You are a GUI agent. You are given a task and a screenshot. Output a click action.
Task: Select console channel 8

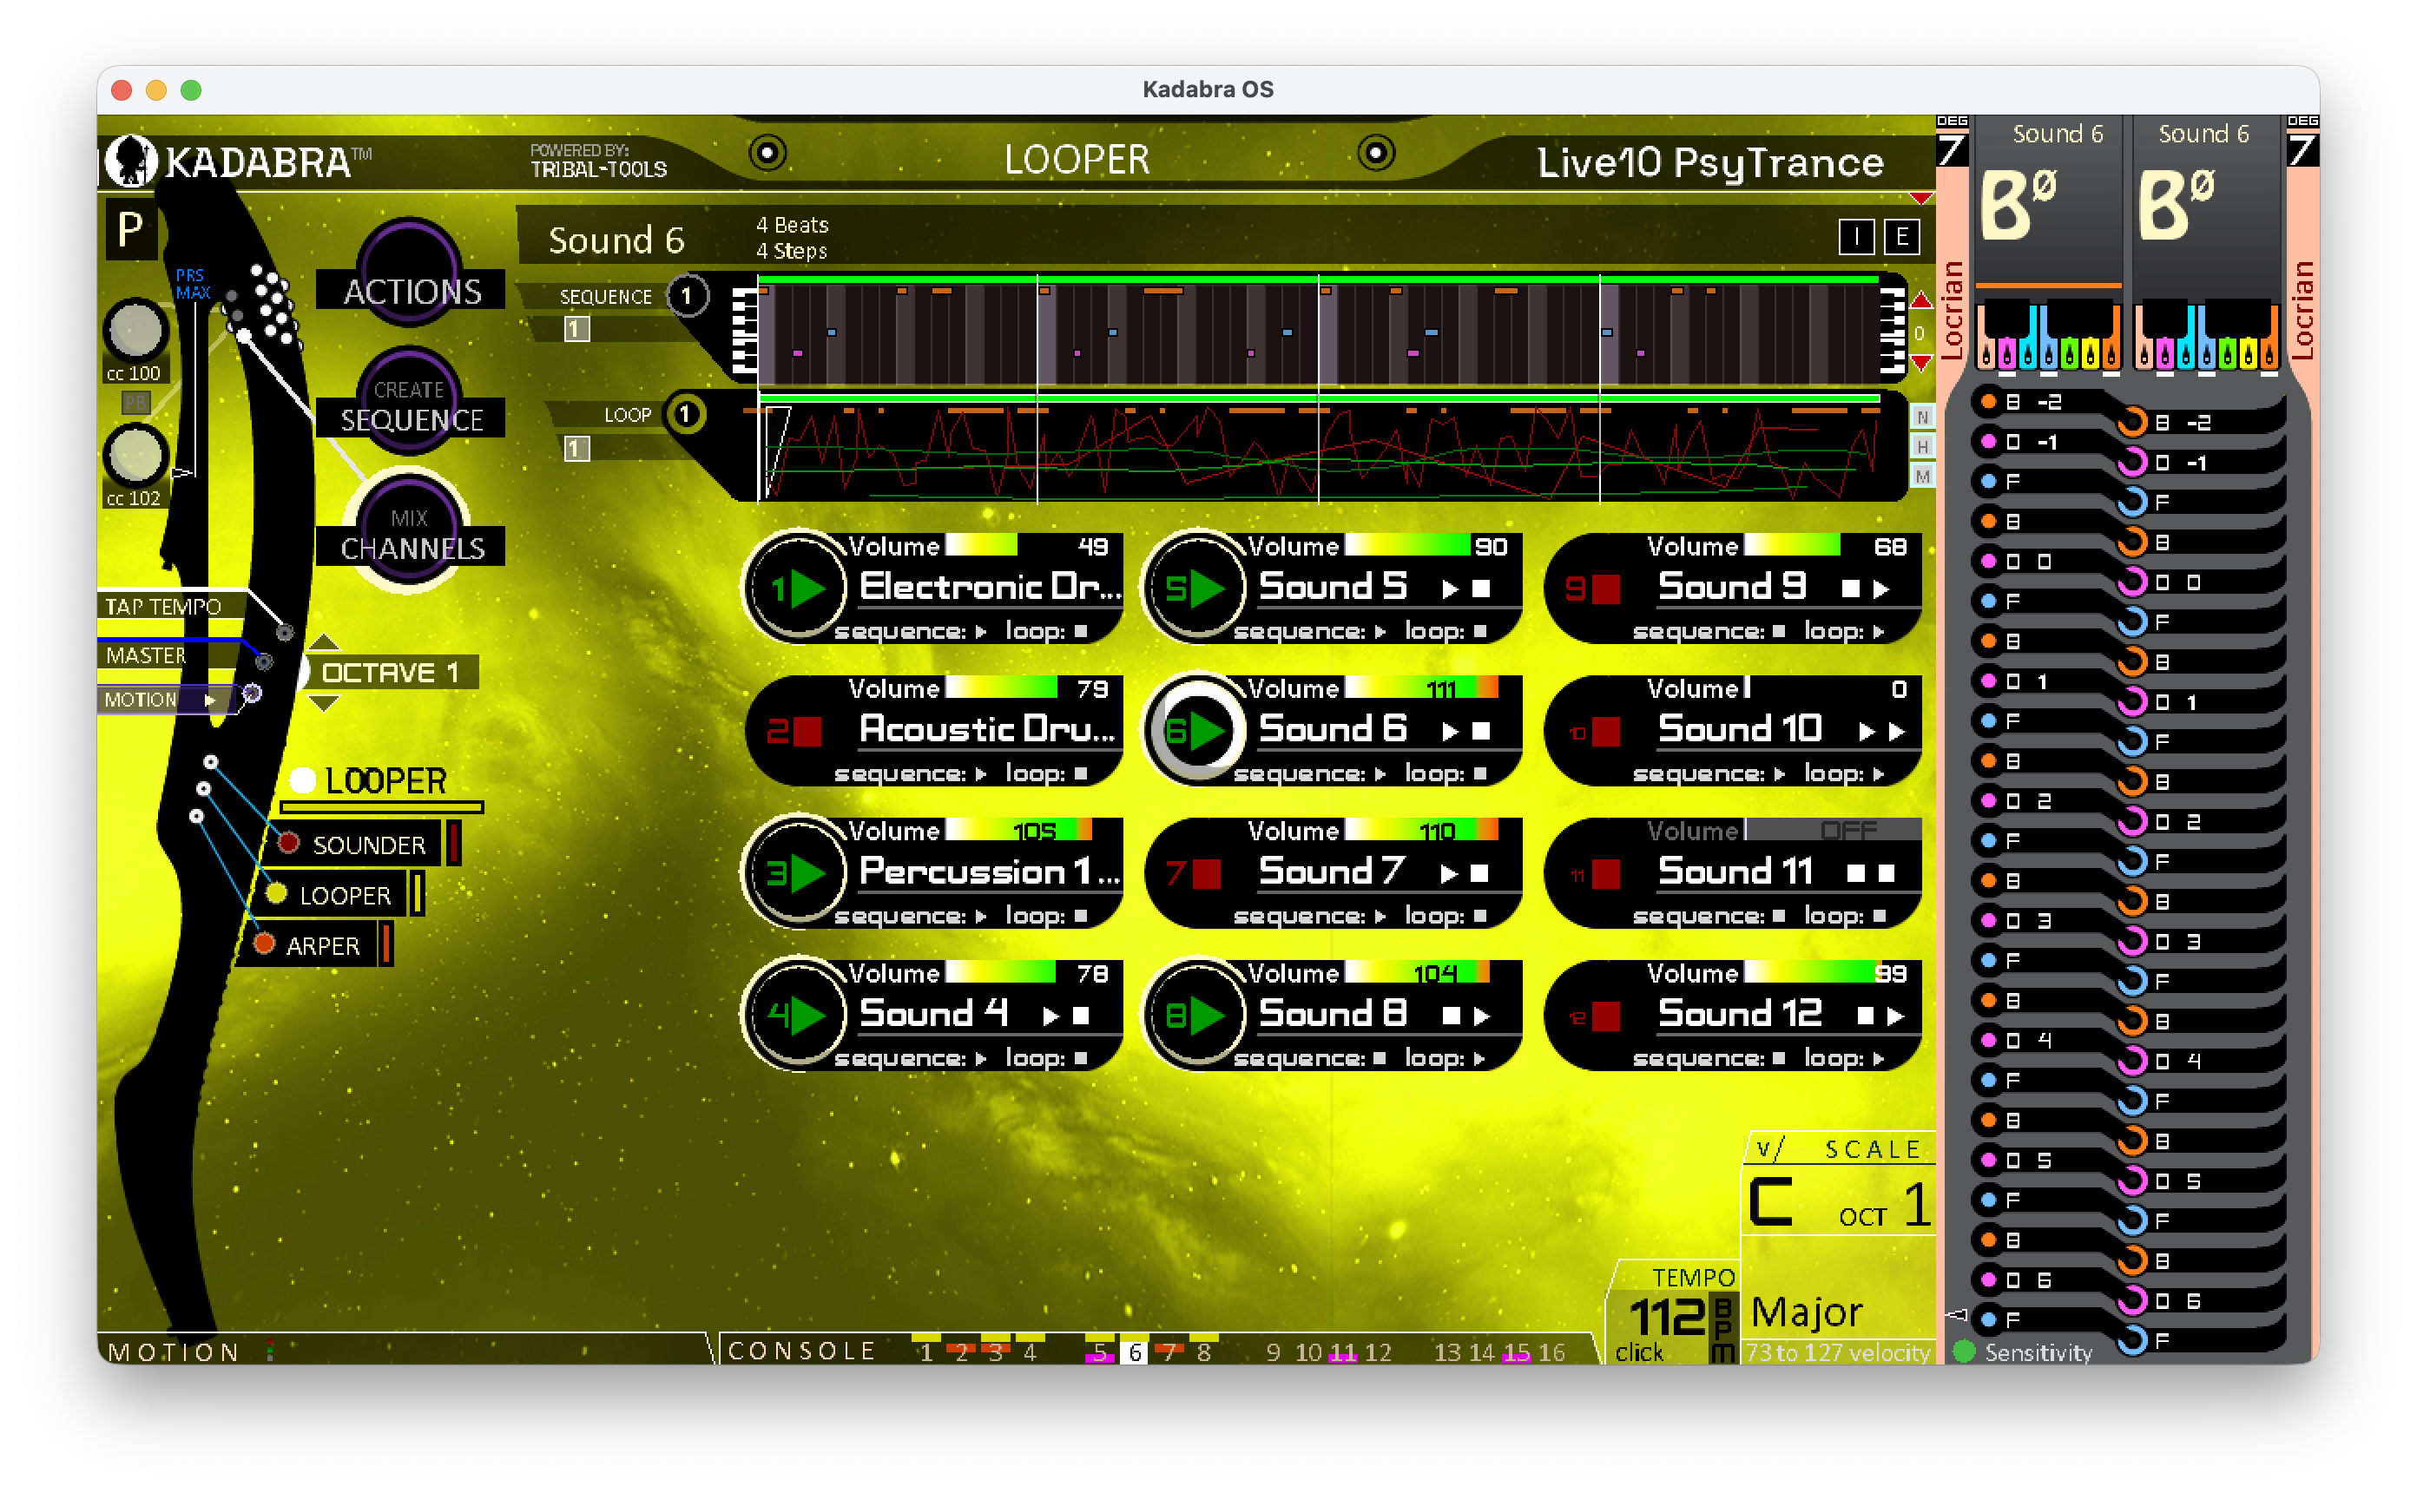(1203, 1352)
